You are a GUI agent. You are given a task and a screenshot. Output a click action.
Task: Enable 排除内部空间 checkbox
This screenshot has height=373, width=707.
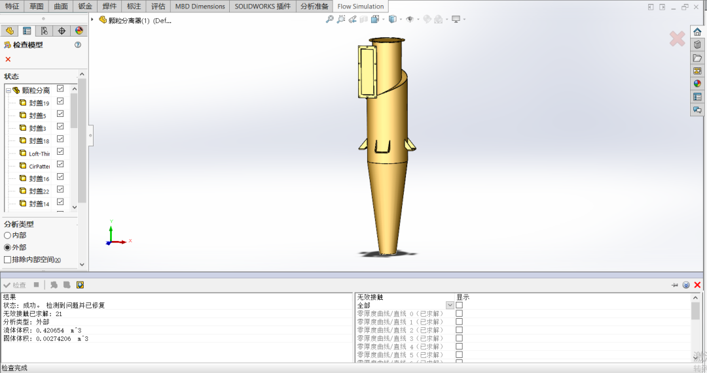coord(7,259)
